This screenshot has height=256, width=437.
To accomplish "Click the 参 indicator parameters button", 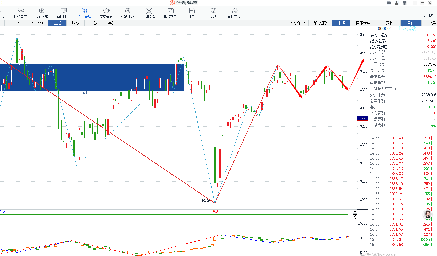I will pyautogui.click(x=355, y=215).
